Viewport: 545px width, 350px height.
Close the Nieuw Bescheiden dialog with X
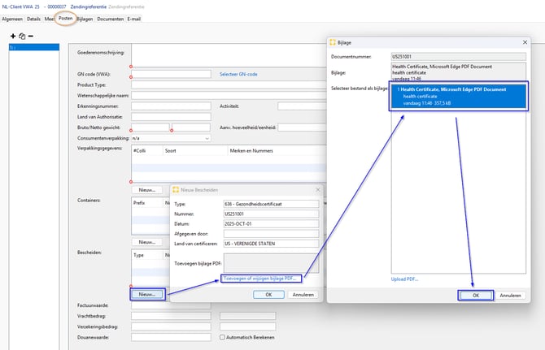tap(317, 188)
